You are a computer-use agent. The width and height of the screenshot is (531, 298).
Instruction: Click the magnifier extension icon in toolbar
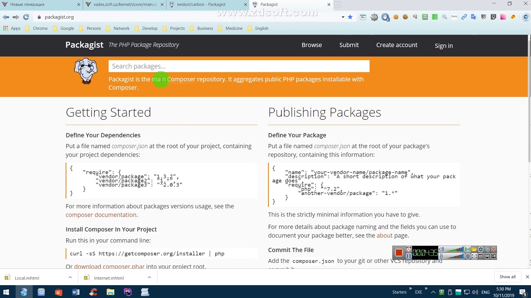(445, 17)
